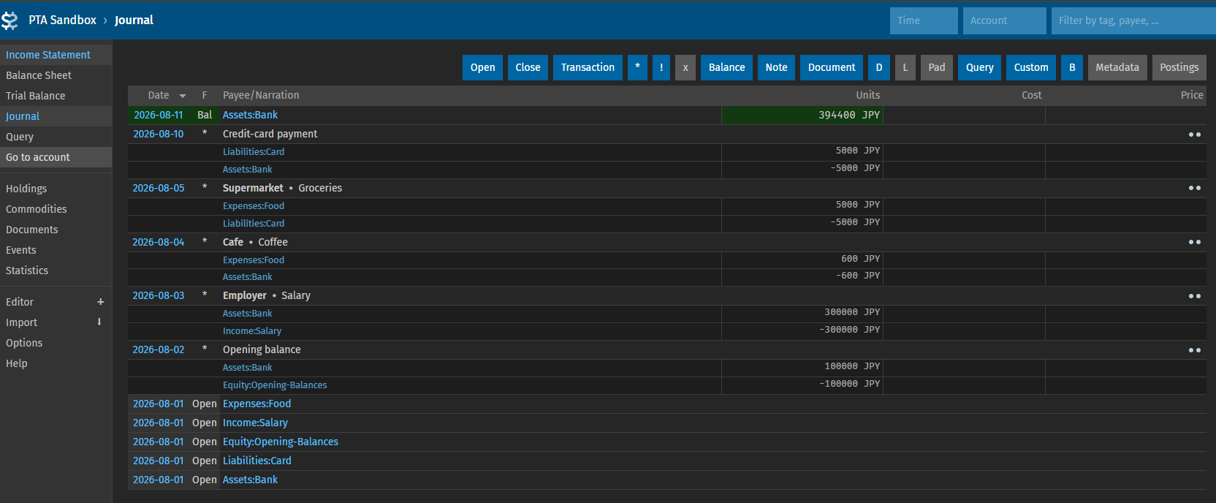Open Assets:Bank link in balance row

click(250, 115)
